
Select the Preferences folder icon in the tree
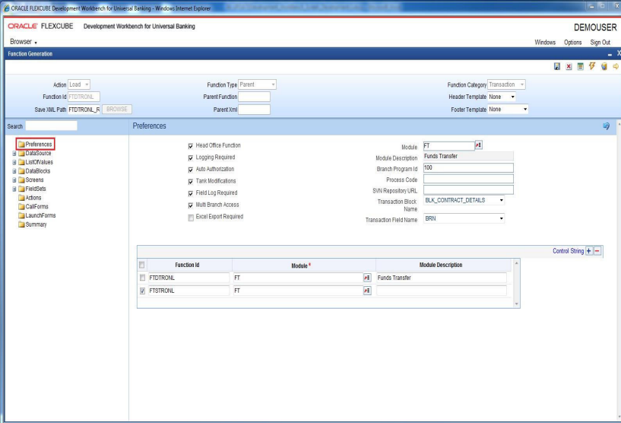tap(21, 145)
